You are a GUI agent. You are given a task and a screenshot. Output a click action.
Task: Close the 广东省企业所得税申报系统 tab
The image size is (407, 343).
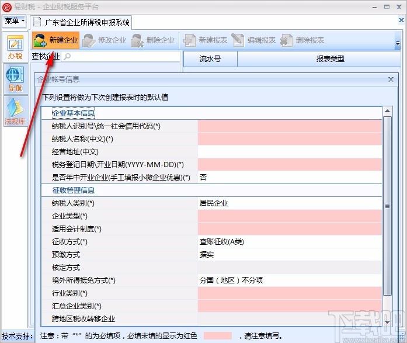pyautogui.click(x=401, y=20)
